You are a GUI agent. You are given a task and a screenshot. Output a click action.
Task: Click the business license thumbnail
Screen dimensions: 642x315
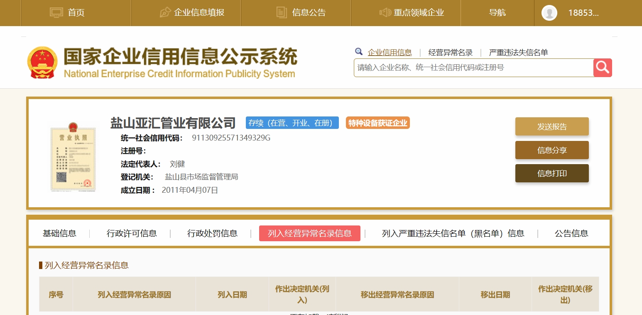[x=74, y=156]
